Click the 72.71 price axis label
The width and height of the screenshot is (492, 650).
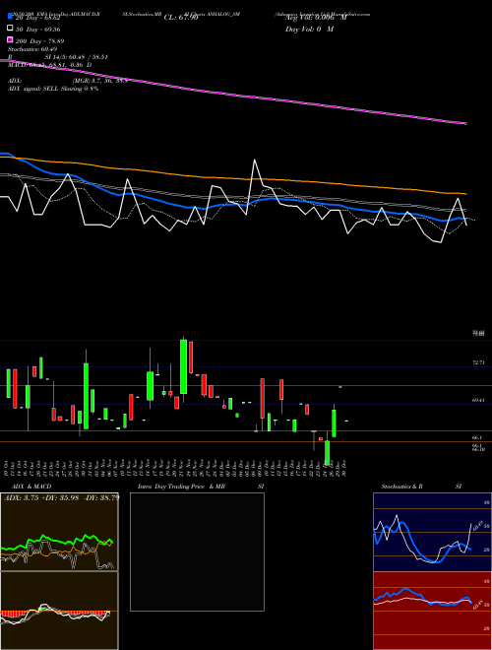click(x=478, y=362)
